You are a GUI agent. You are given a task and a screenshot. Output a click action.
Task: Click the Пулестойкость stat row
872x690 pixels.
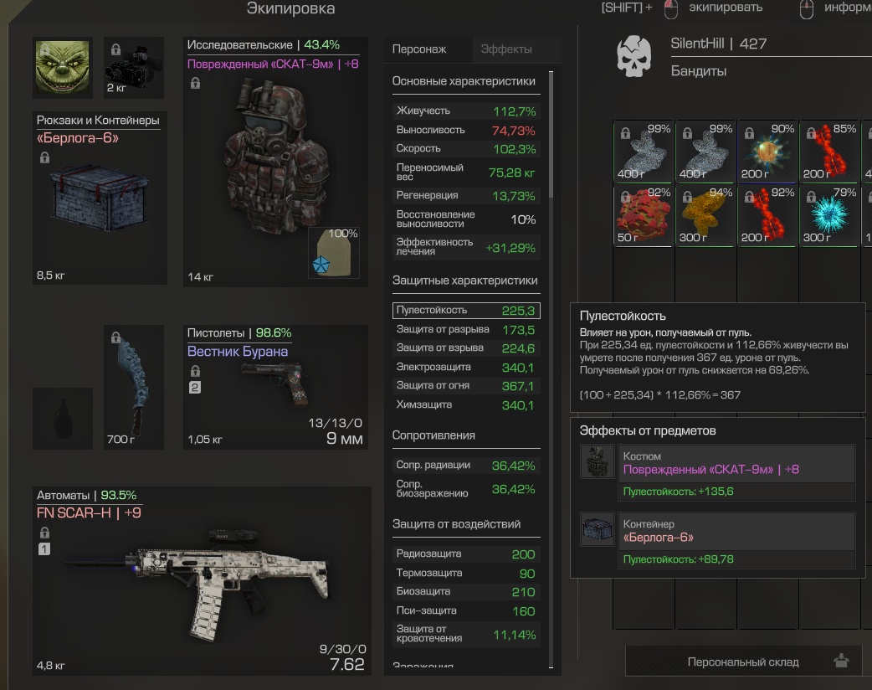(466, 311)
